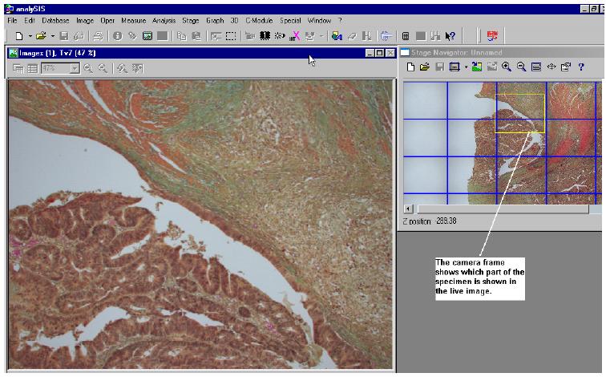Open the C-Module menu
The height and width of the screenshot is (377, 606).
[x=260, y=19]
